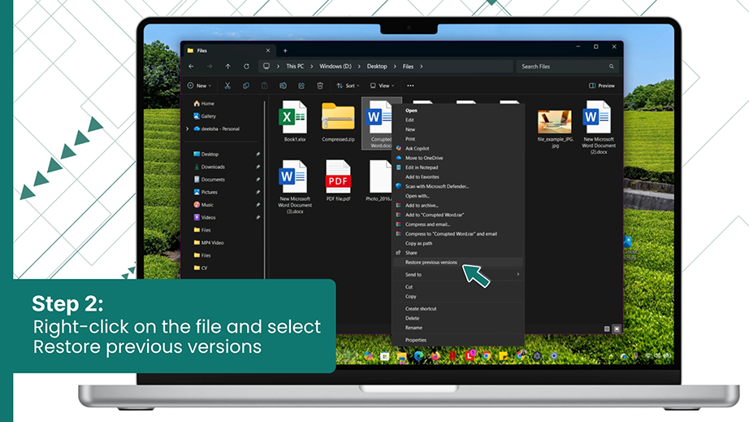
Task: Expand the chevron after Desktop breadcrumb
Action: point(395,67)
